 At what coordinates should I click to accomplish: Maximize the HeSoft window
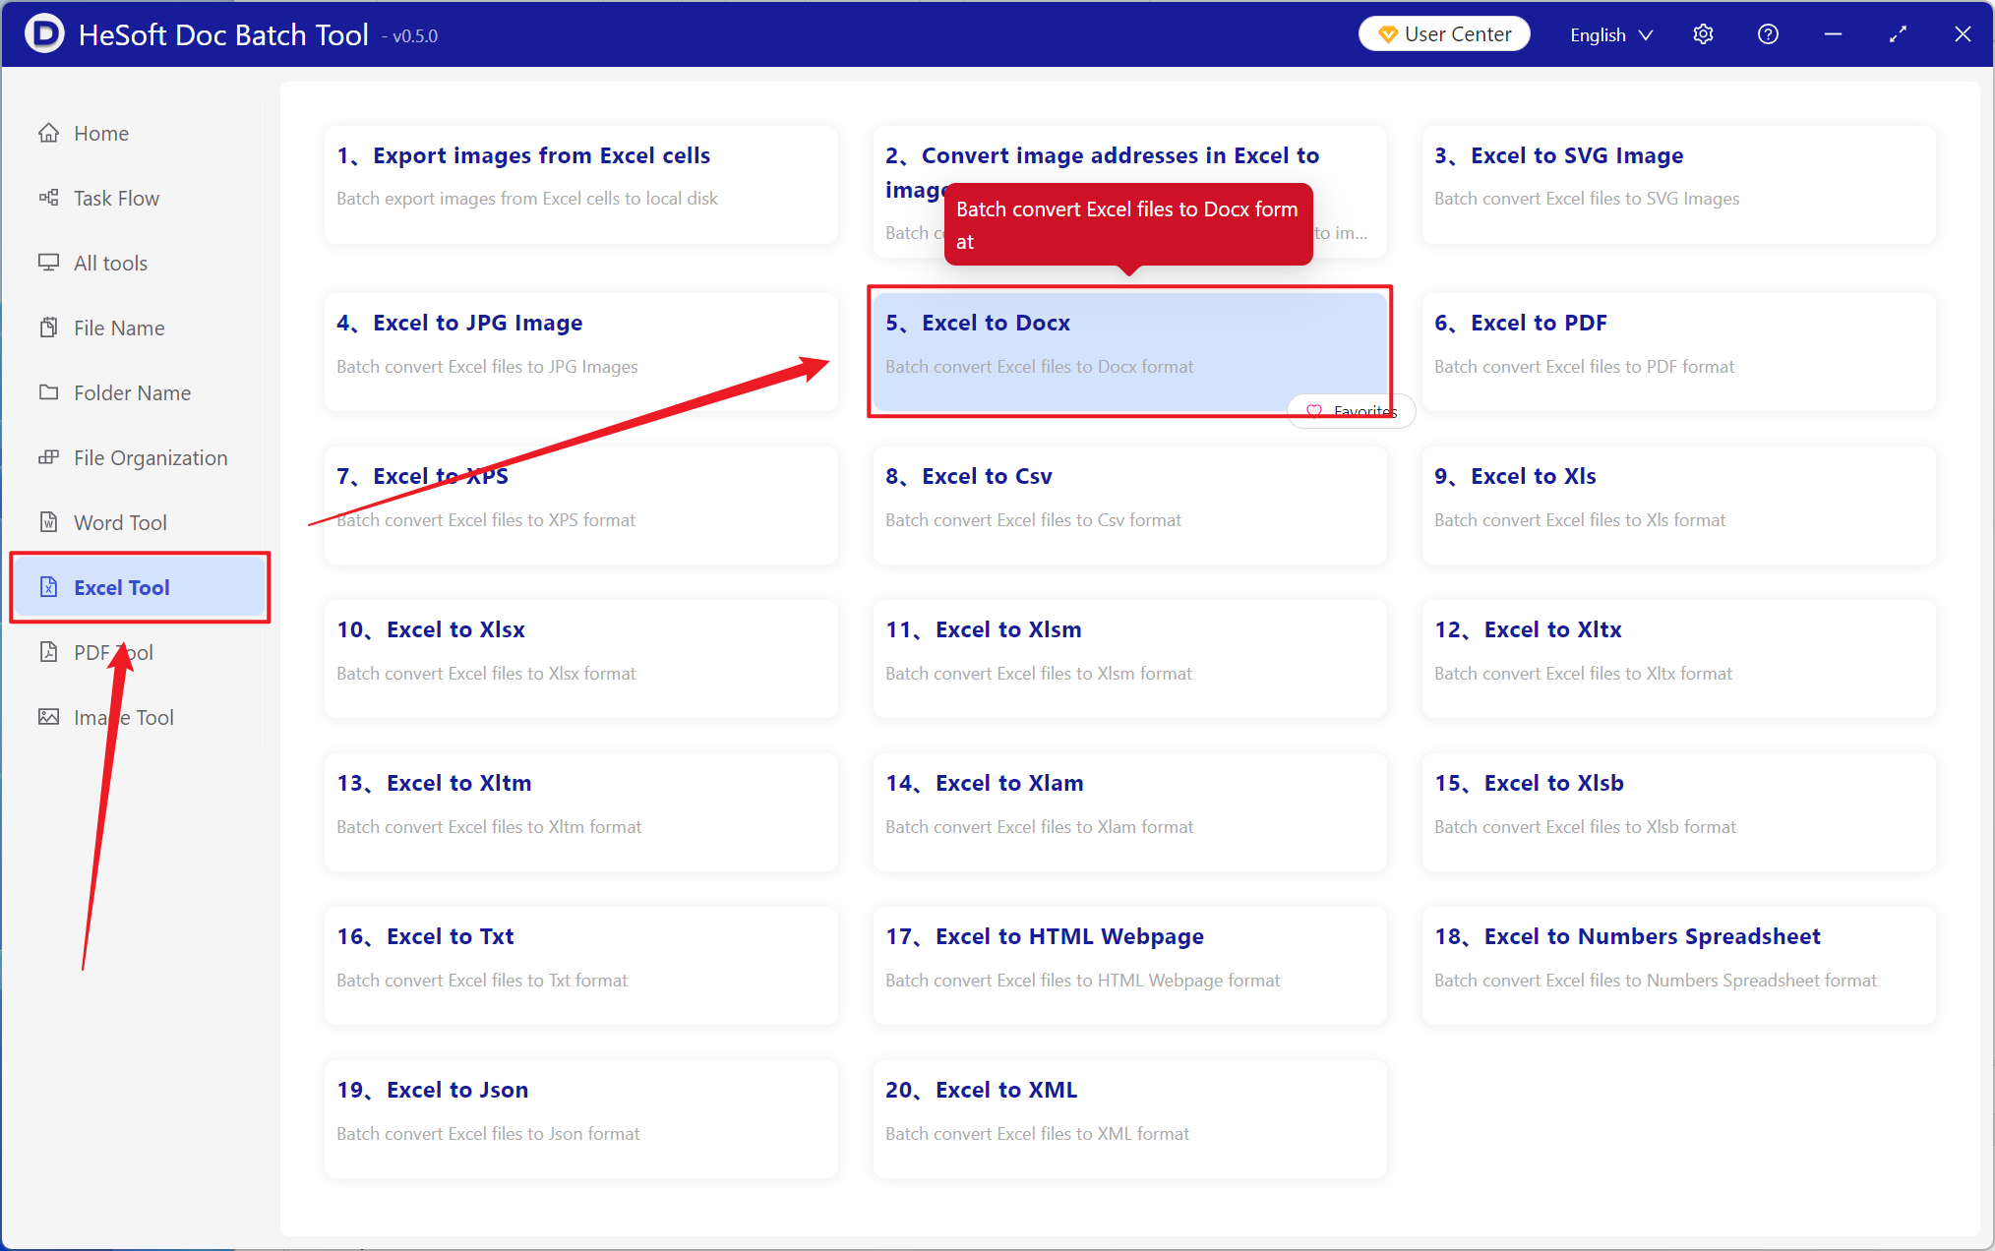point(1898,34)
